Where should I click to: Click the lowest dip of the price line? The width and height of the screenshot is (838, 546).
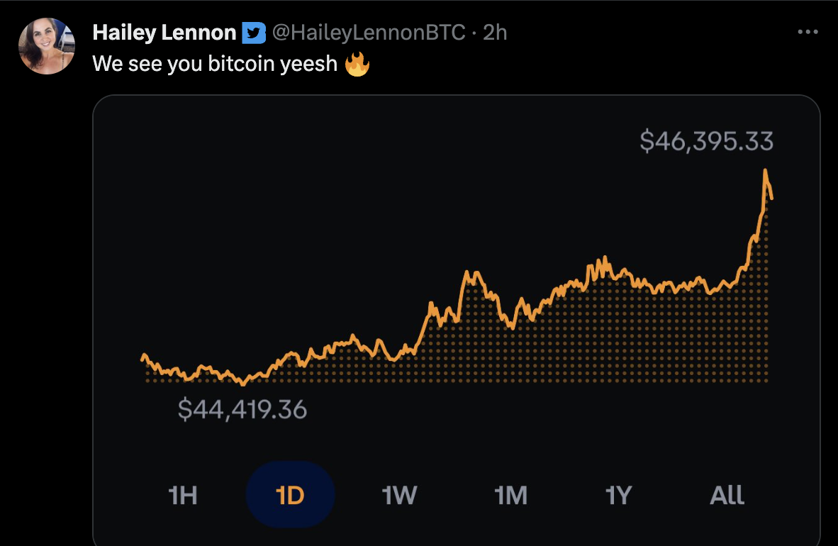point(243,384)
